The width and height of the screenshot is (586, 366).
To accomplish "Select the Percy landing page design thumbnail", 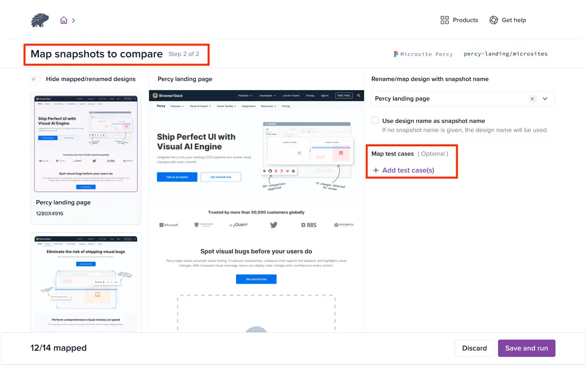I will pos(86,144).
